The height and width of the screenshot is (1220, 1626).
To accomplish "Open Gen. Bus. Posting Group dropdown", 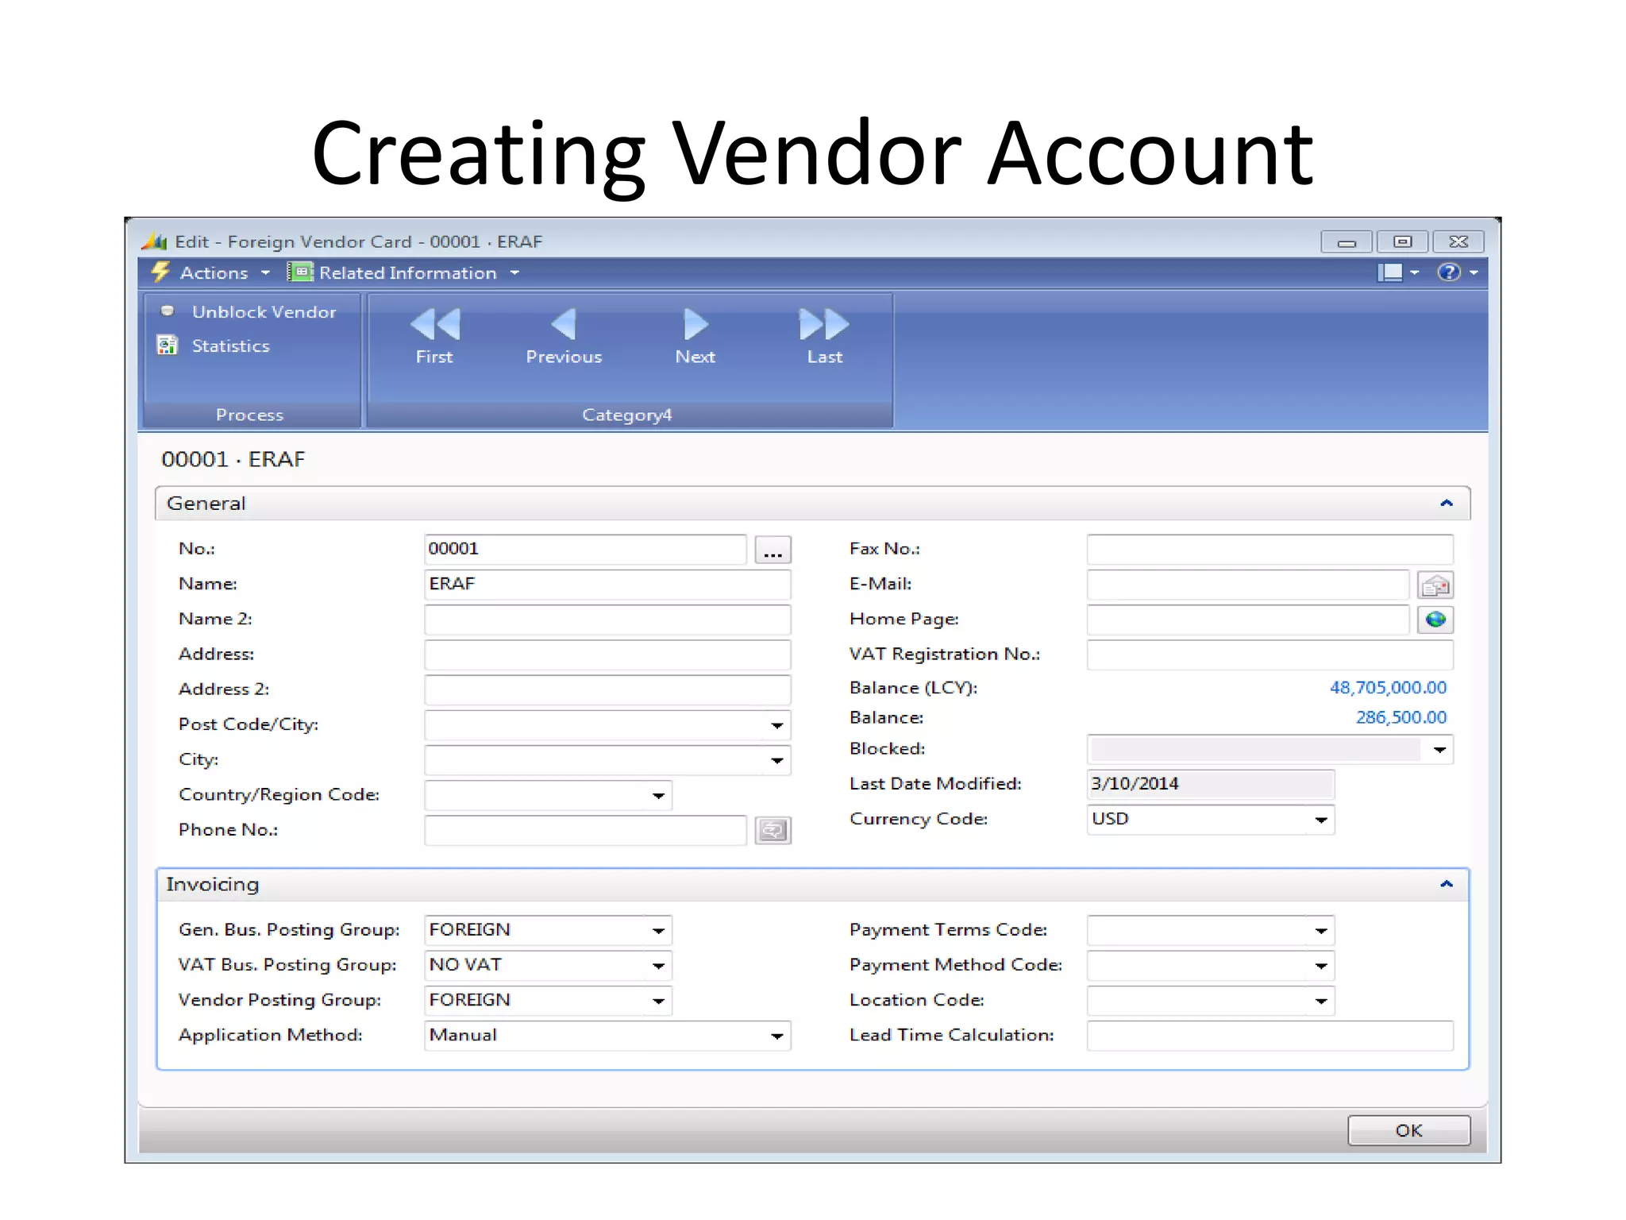I will tap(658, 931).
